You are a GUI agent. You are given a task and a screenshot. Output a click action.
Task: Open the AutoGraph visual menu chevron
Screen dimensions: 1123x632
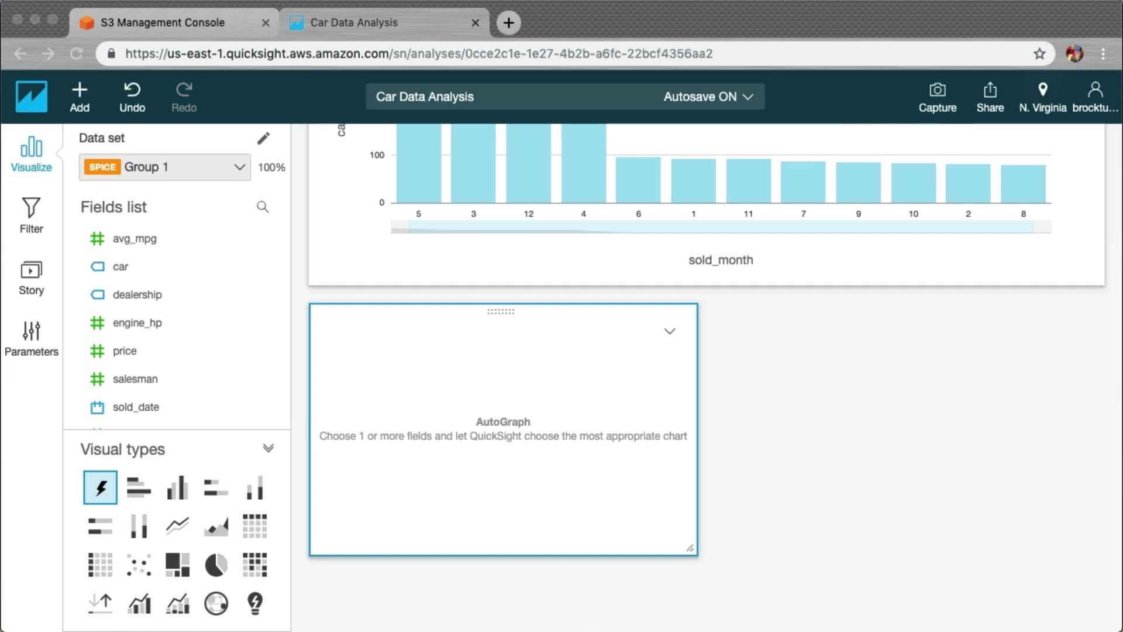(670, 331)
